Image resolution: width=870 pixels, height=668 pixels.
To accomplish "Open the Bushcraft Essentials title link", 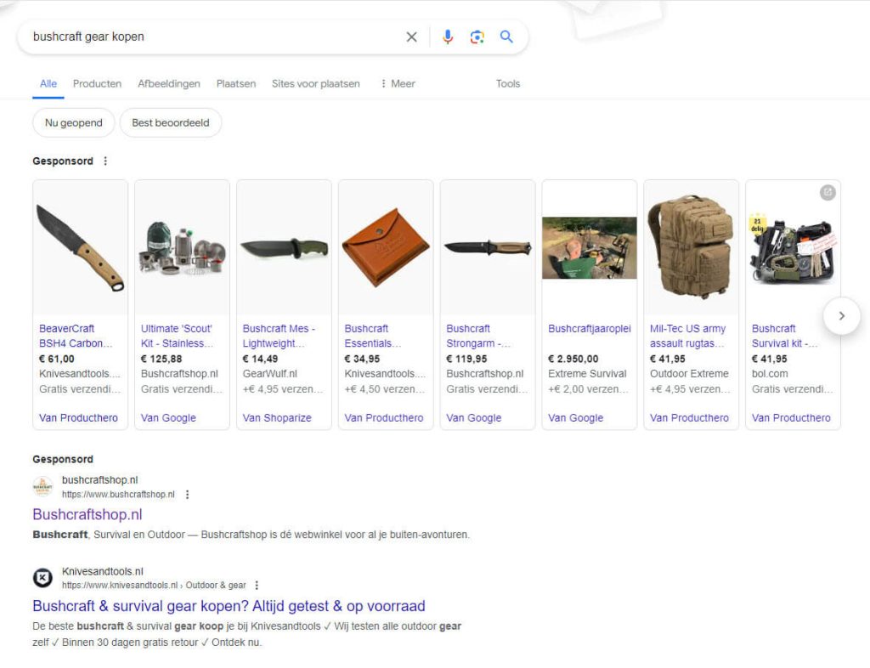I will (373, 336).
